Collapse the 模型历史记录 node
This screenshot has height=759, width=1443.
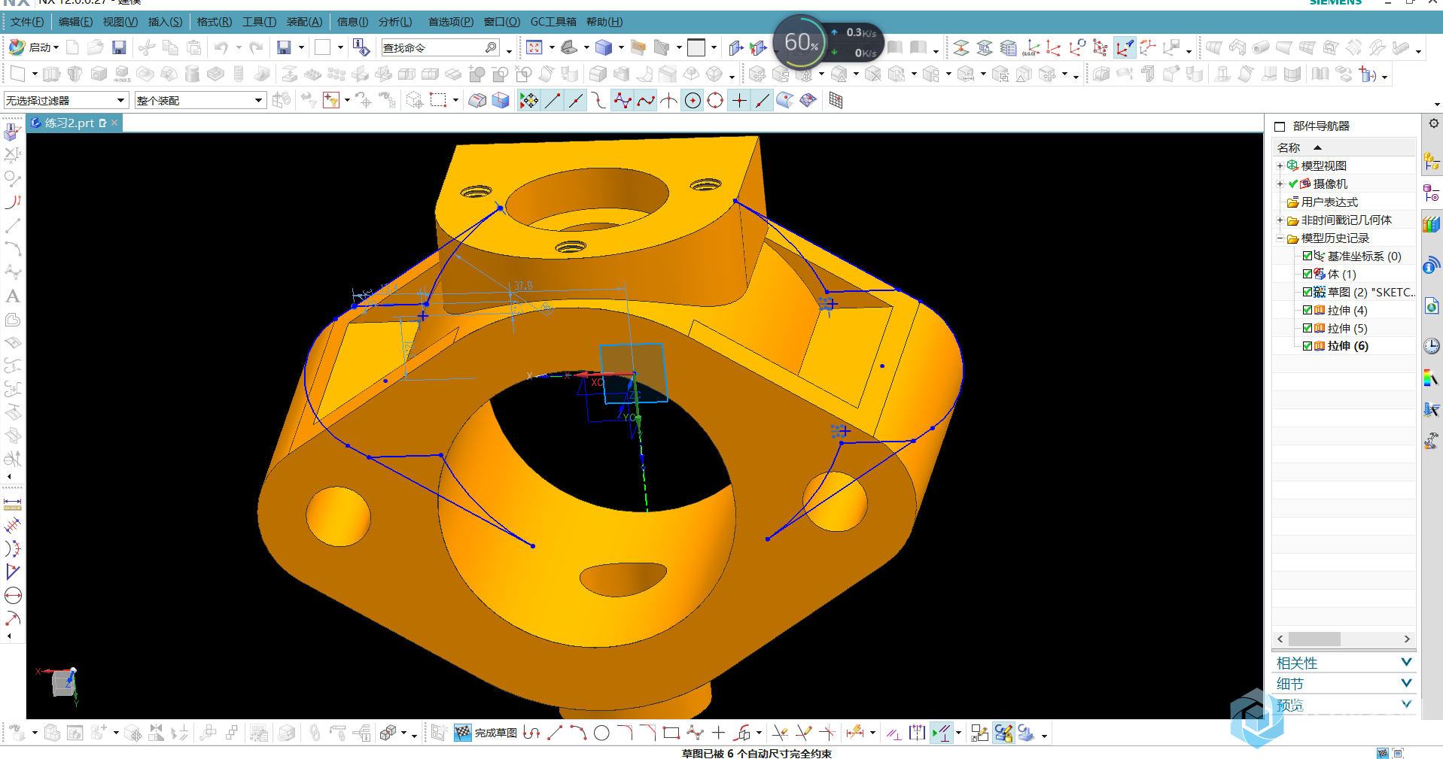pyautogui.click(x=1280, y=238)
